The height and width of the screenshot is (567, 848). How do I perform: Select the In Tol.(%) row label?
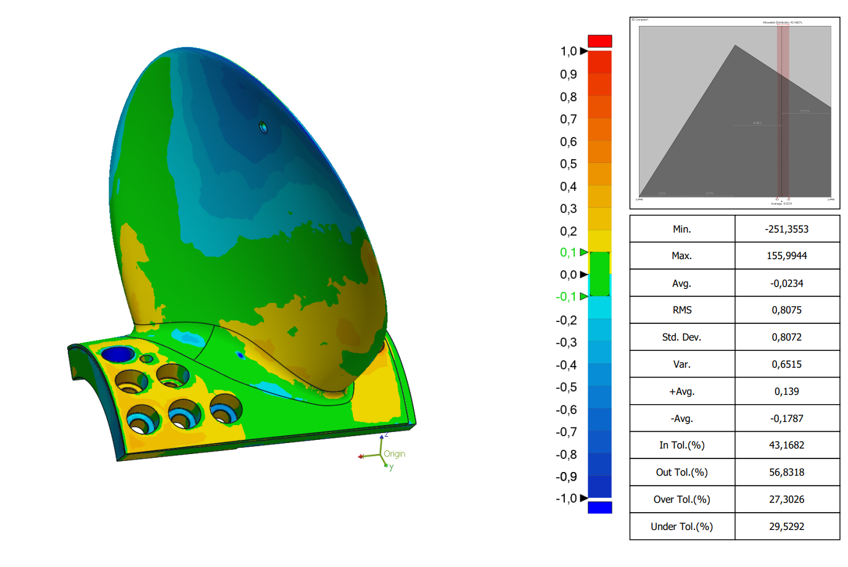tap(682, 445)
